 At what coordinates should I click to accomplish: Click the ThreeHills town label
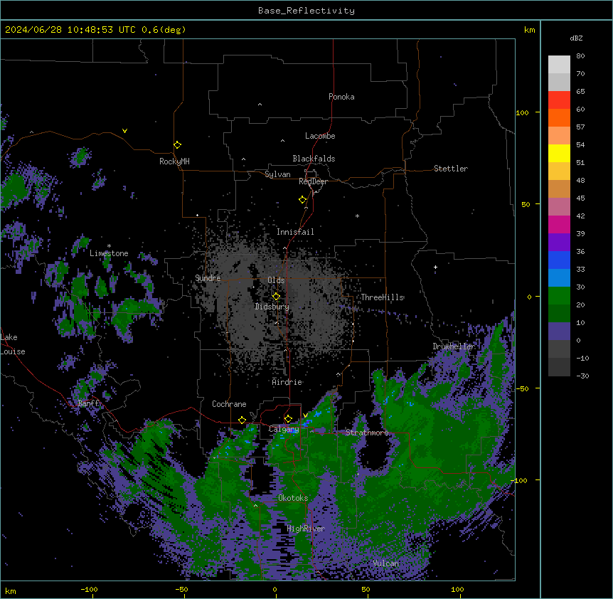point(383,297)
